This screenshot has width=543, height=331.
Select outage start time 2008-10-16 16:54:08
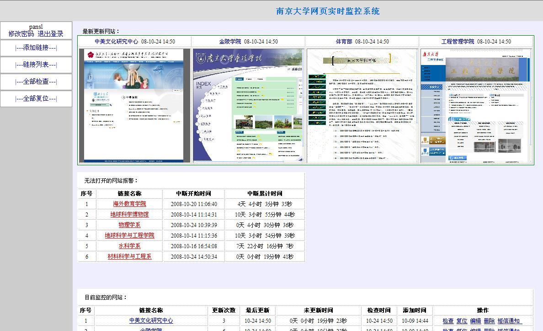point(194,246)
